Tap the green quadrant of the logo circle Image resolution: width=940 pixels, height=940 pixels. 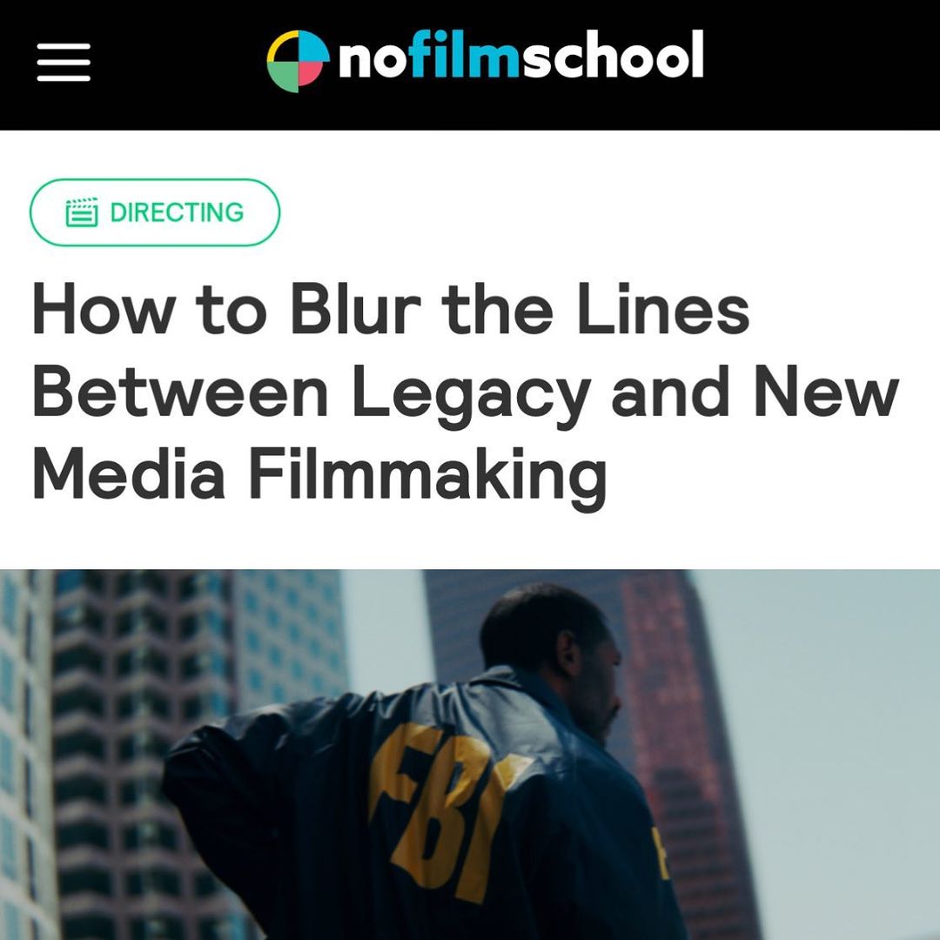[x=283, y=77]
